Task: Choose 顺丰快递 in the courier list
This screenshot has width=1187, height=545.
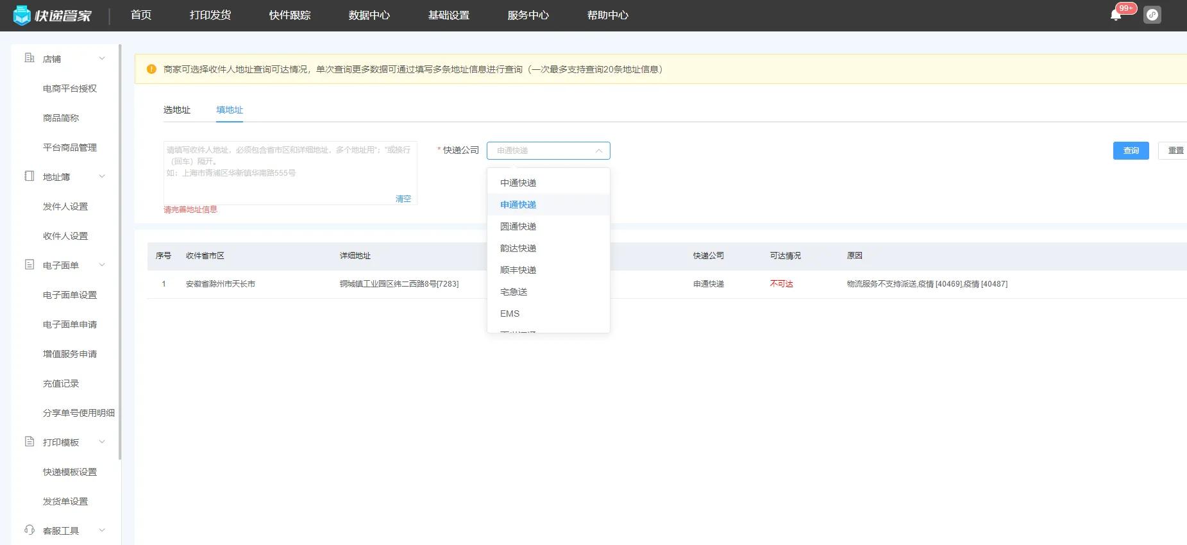Action: click(548, 270)
